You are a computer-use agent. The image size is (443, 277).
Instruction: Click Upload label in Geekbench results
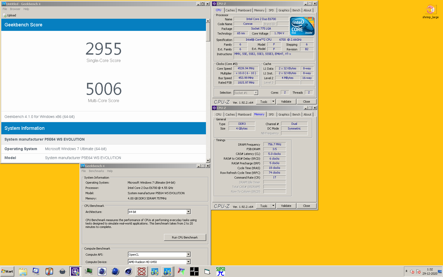click(x=12, y=15)
